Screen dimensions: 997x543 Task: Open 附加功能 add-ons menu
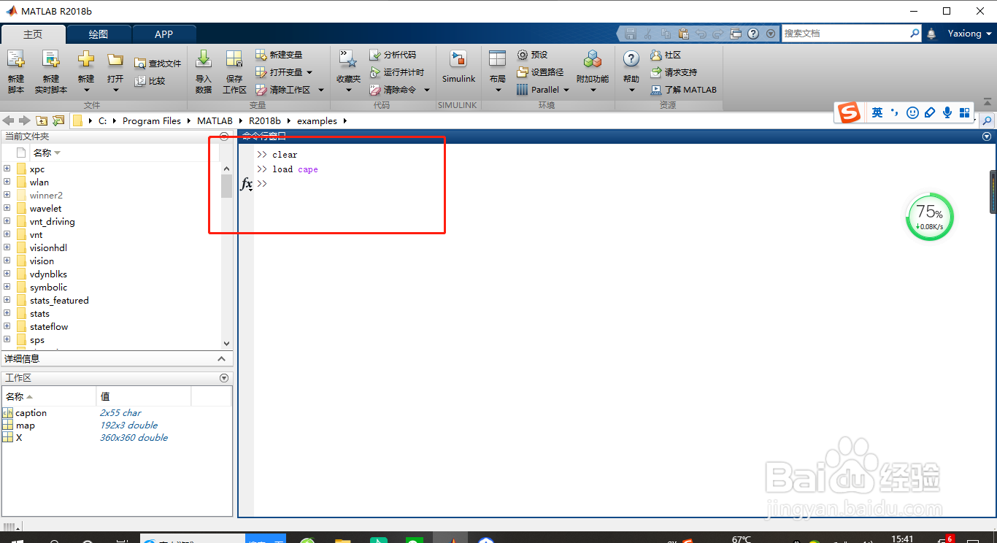click(x=593, y=72)
